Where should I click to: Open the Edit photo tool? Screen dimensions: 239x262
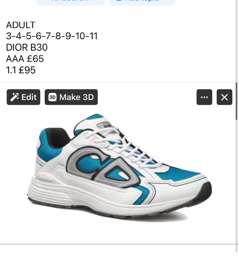[23, 97]
